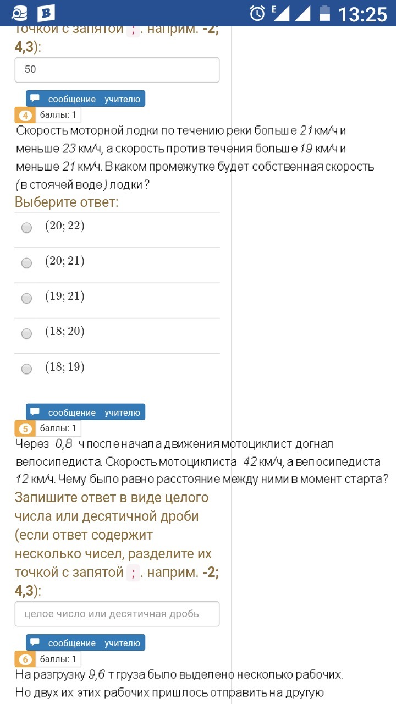Tap the alarm clock icon in status bar

coord(257,13)
